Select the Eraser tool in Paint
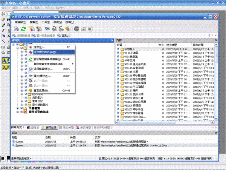The height and width of the screenshot is (170, 226). [3, 20]
